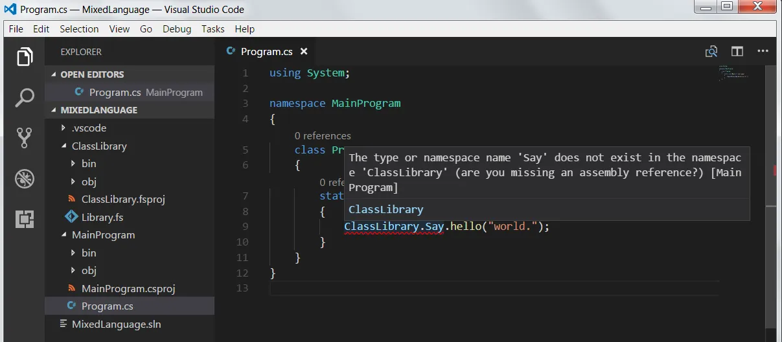Open MainProgram.csproj from the explorer
Image resolution: width=782 pixels, height=342 pixels.
tap(128, 288)
